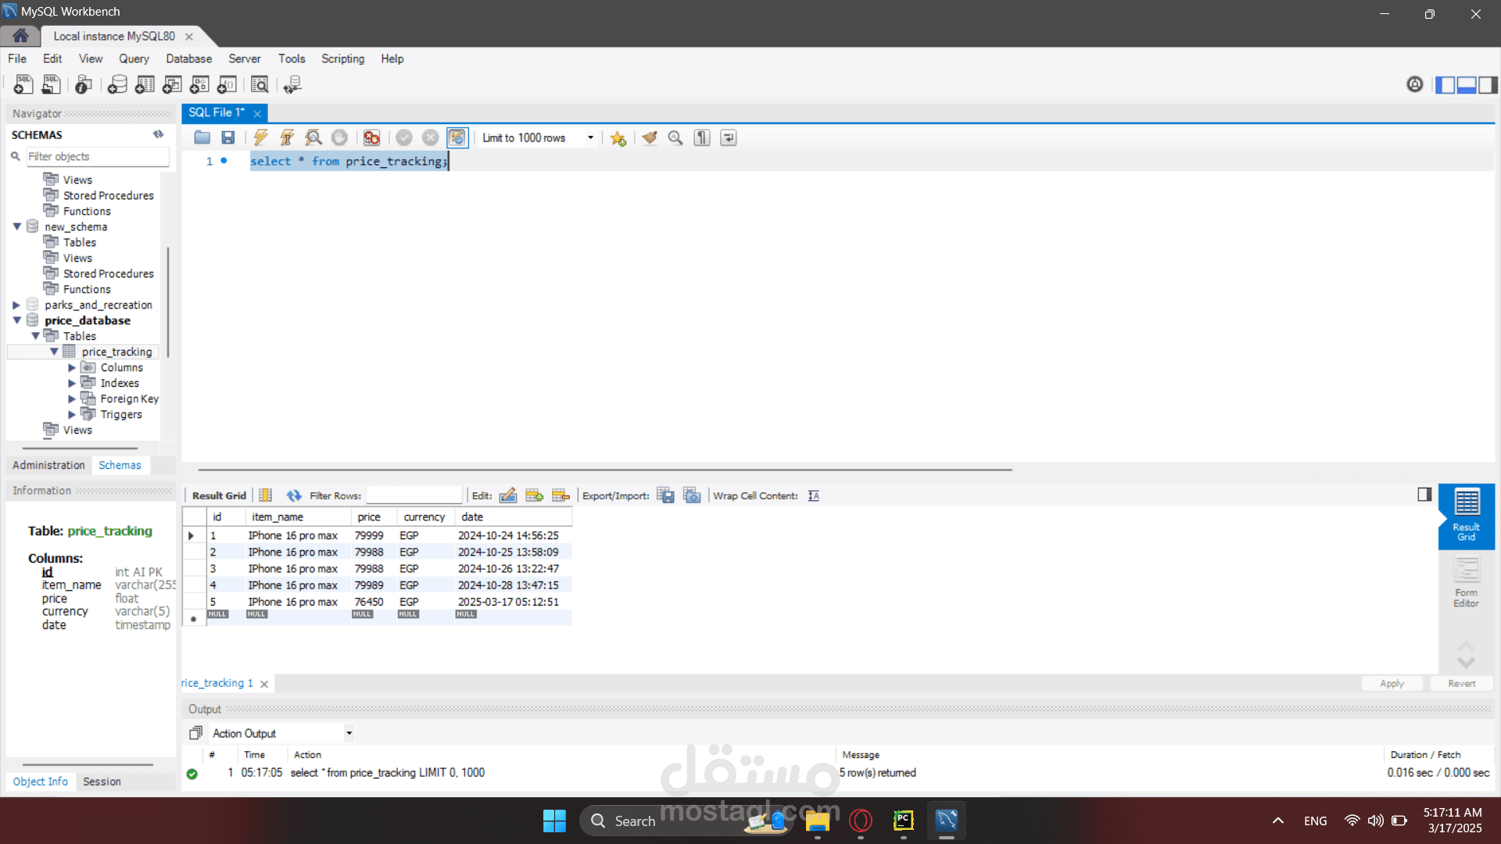Viewport: 1501px width, 844px height.
Task: Click the insert new row icon
Action: pos(535,495)
